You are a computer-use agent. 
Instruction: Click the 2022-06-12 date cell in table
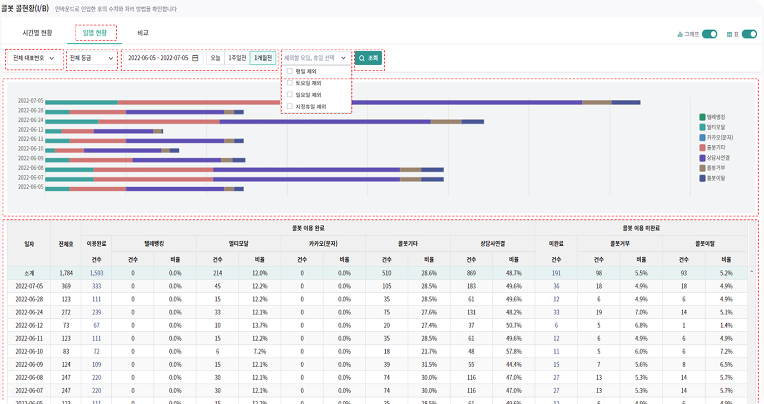click(x=29, y=325)
